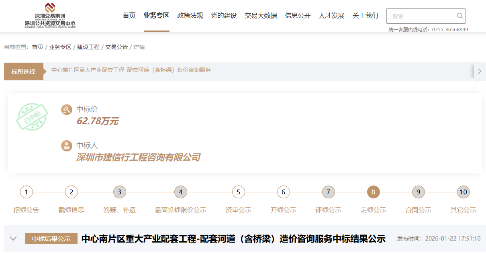Image resolution: width=486 pixels, height=255 pixels.
Task: Go to step 5 资审公示
Action: click(x=239, y=192)
